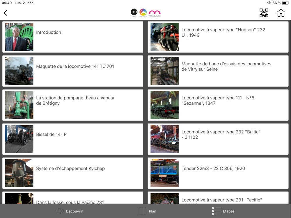
Task: Open Dans la fosse, sous la Pacific 231
Action: (x=73, y=198)
